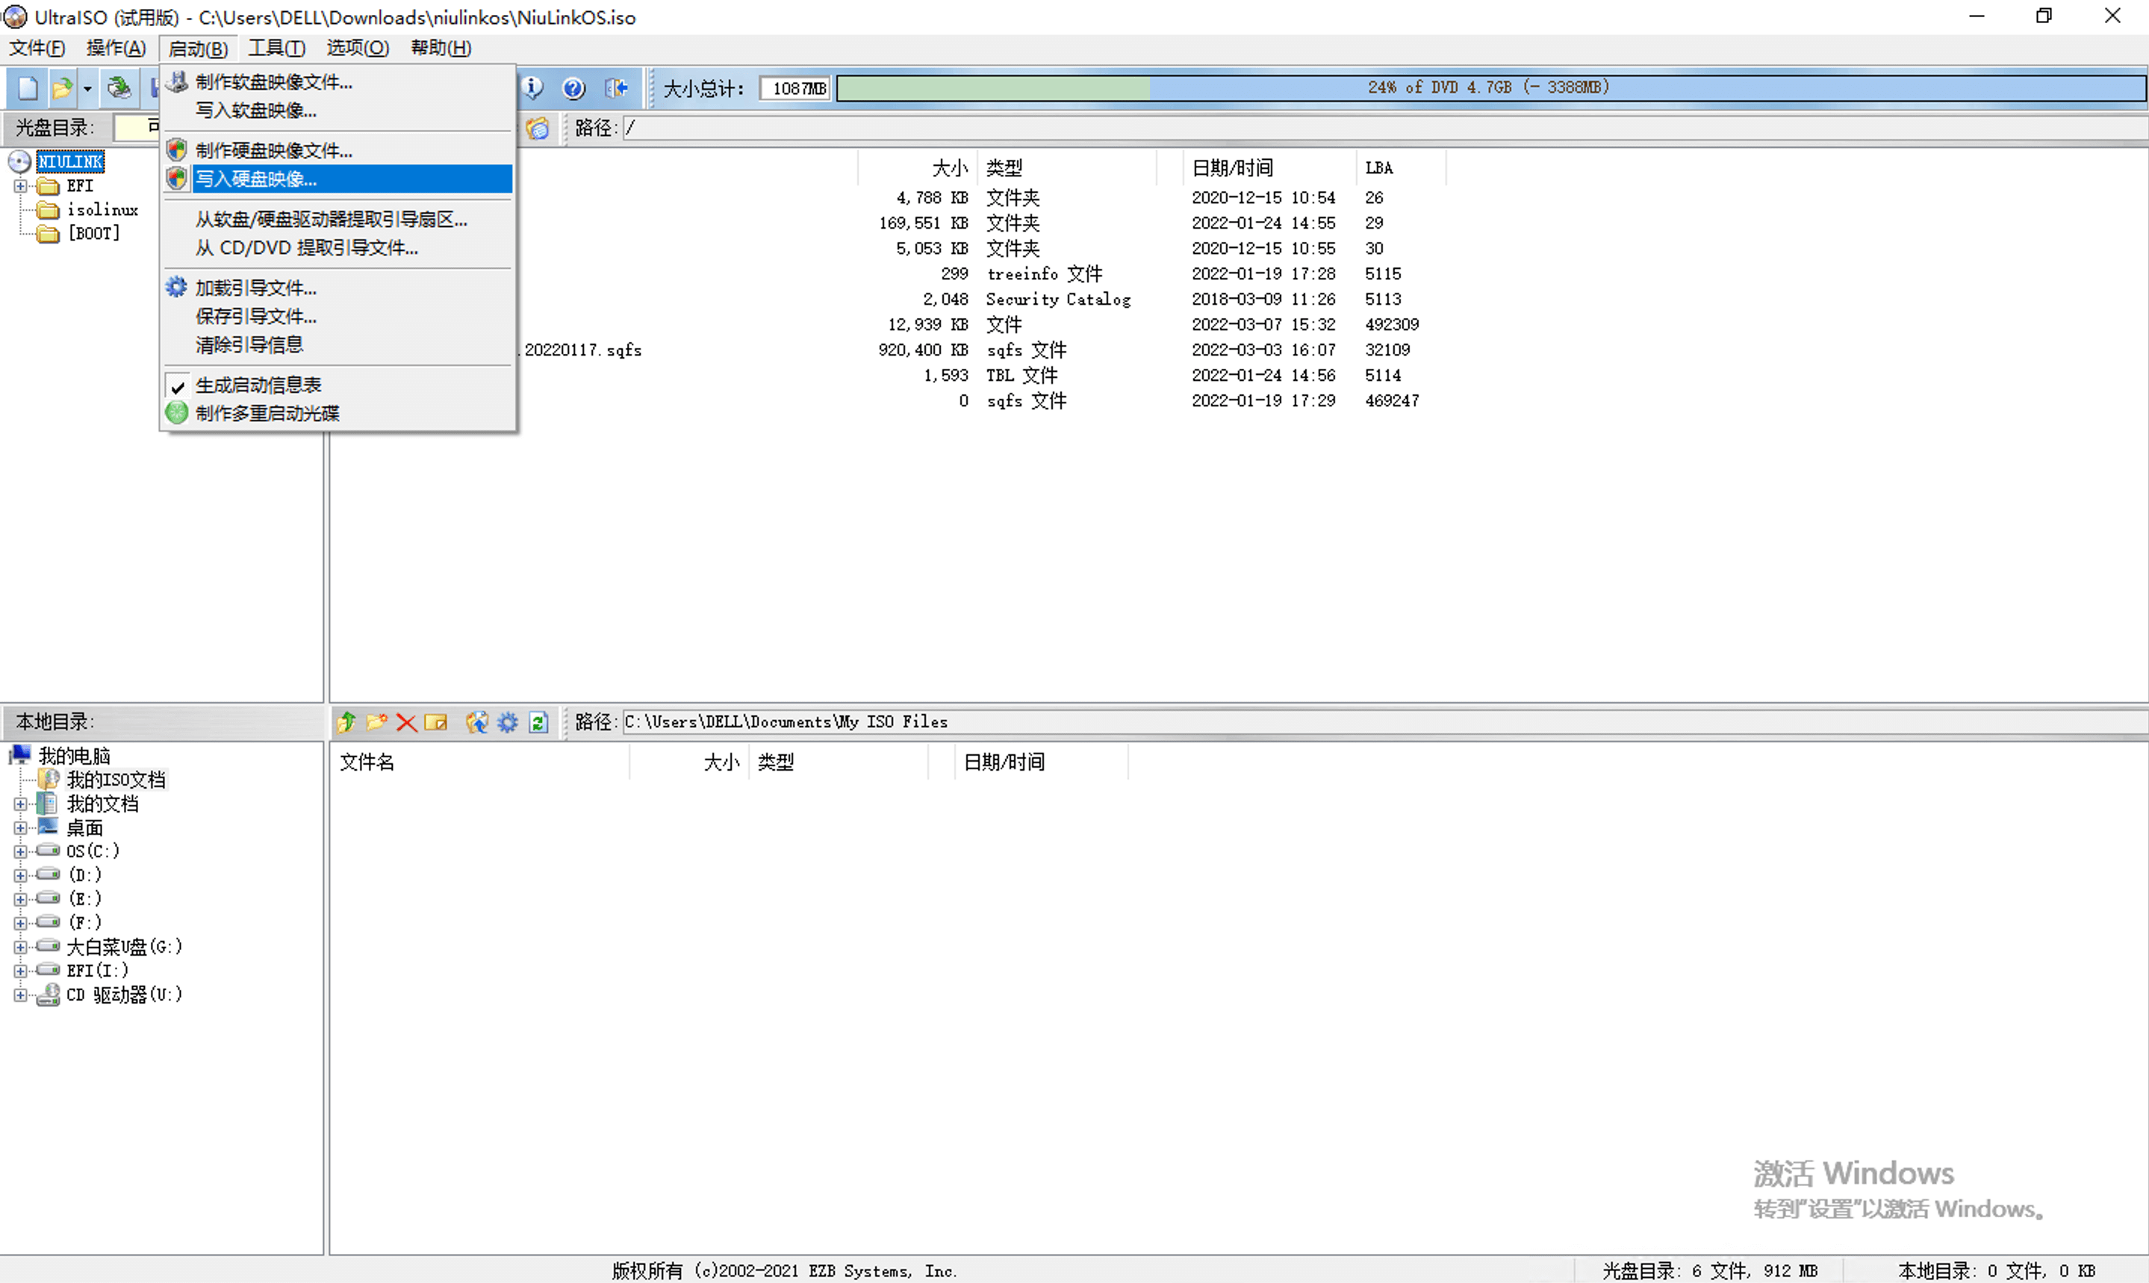The height and width of the screenshot is (1283, 2149).
Task: Click the folder up icon in local toolbar
Action: 346,722
